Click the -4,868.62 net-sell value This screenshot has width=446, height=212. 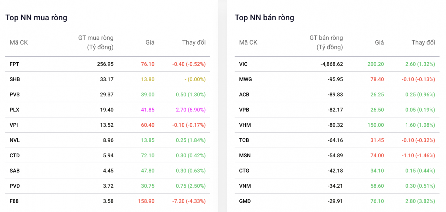tap(332, 64)
